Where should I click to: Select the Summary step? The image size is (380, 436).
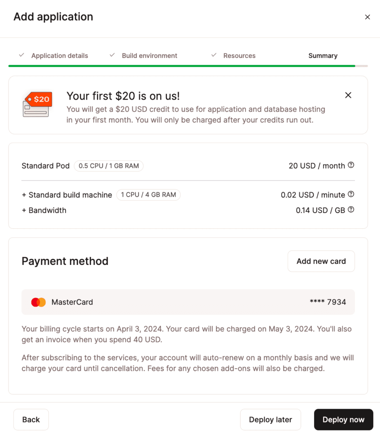pos(323,55)
